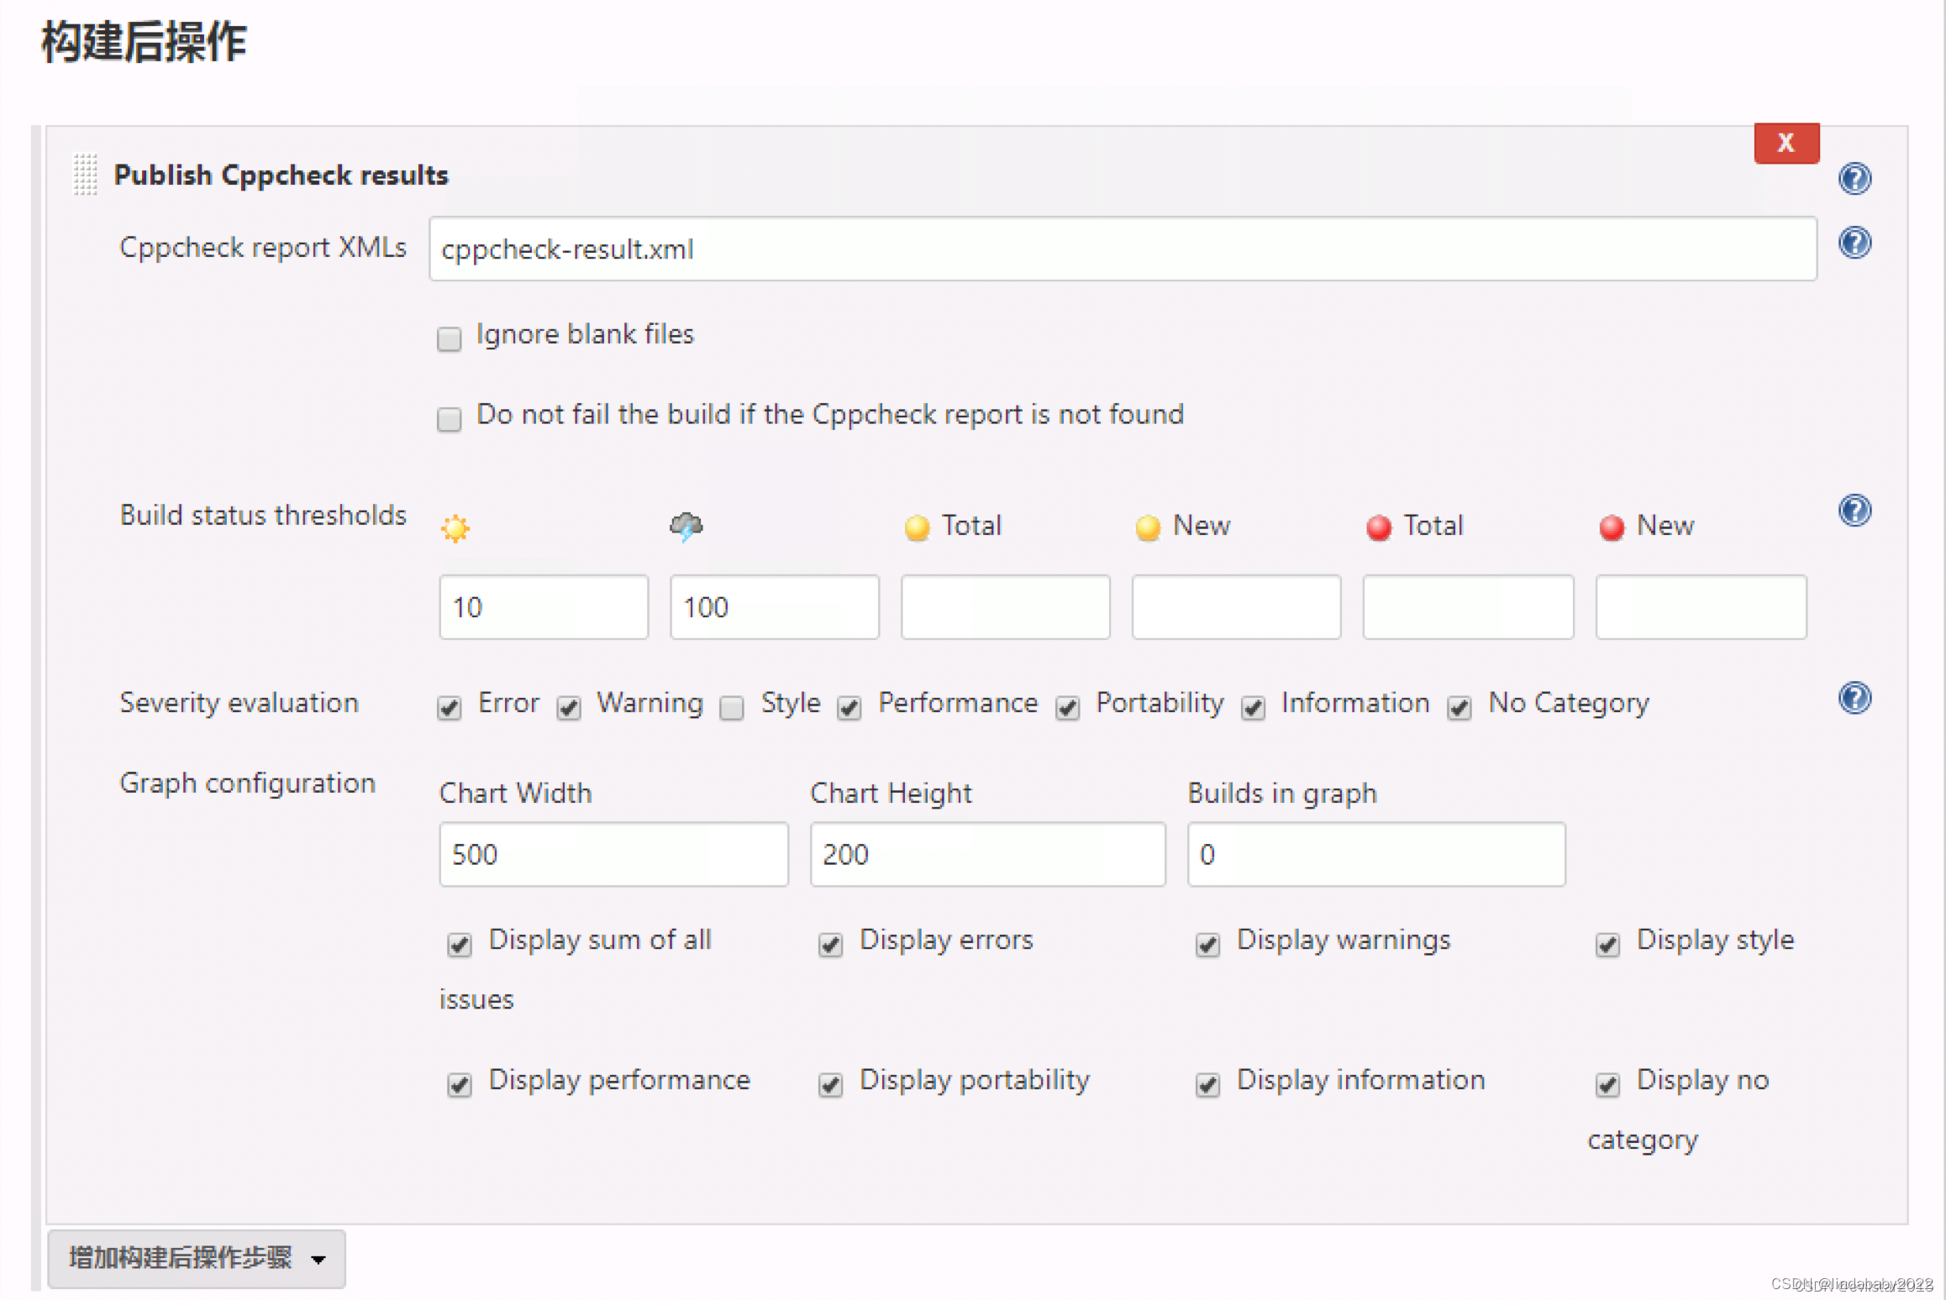This screenshot has height=1300, width=1946.
Task: Click the yellow ball beside first Total
Action: click(917, 527)
